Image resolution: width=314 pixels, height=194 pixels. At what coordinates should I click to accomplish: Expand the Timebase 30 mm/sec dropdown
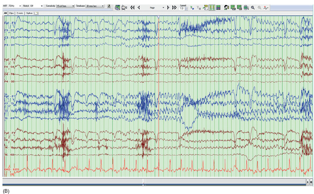coord(103,7)
